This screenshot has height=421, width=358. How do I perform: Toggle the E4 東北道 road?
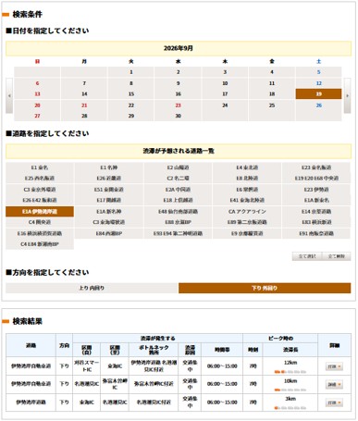[x=247, y=167]
